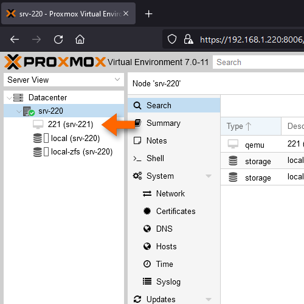The width and height of the screenshot is (304, 304).
Task: Collapse the srv-220 tree node
Action: click(19, 111)
